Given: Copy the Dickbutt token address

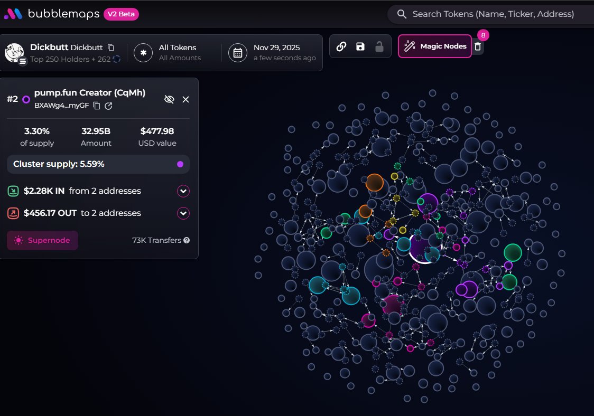Looking at the screenshot, I should pos(111,48).
